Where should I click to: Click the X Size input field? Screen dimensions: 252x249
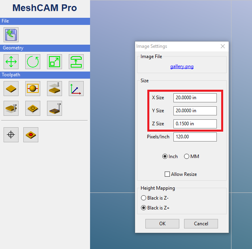click(x=195, y=98)
